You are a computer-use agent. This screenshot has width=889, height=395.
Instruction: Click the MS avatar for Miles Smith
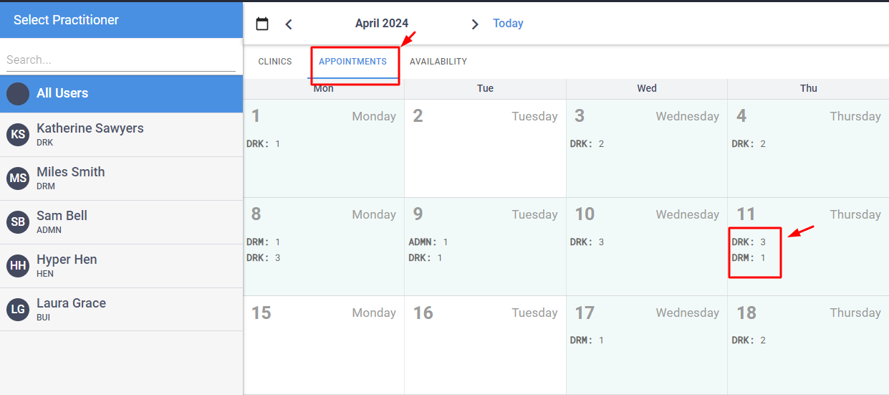tap(18, 179)
